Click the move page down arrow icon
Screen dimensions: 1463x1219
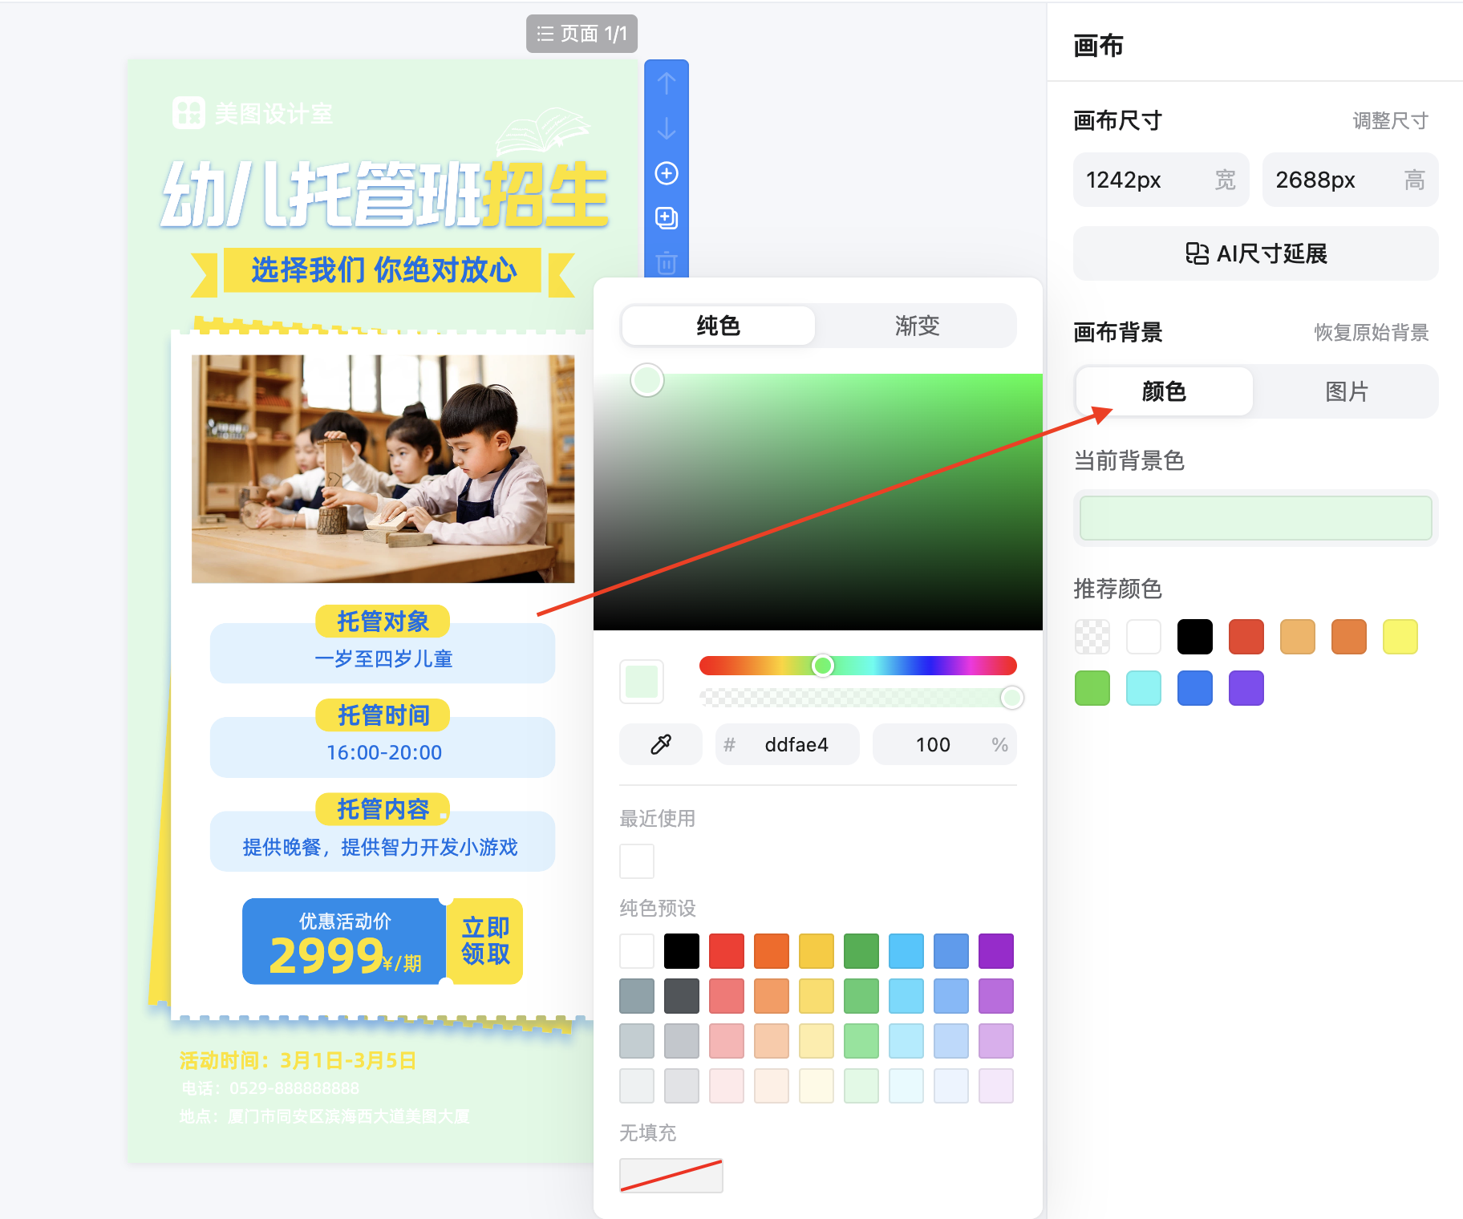click(666, 128)
